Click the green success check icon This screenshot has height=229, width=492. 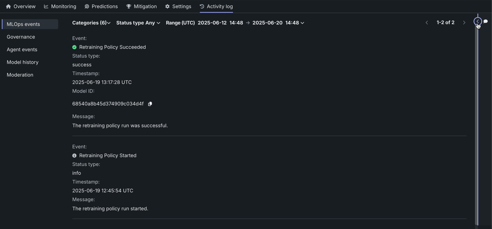click(x=74, y=47)
